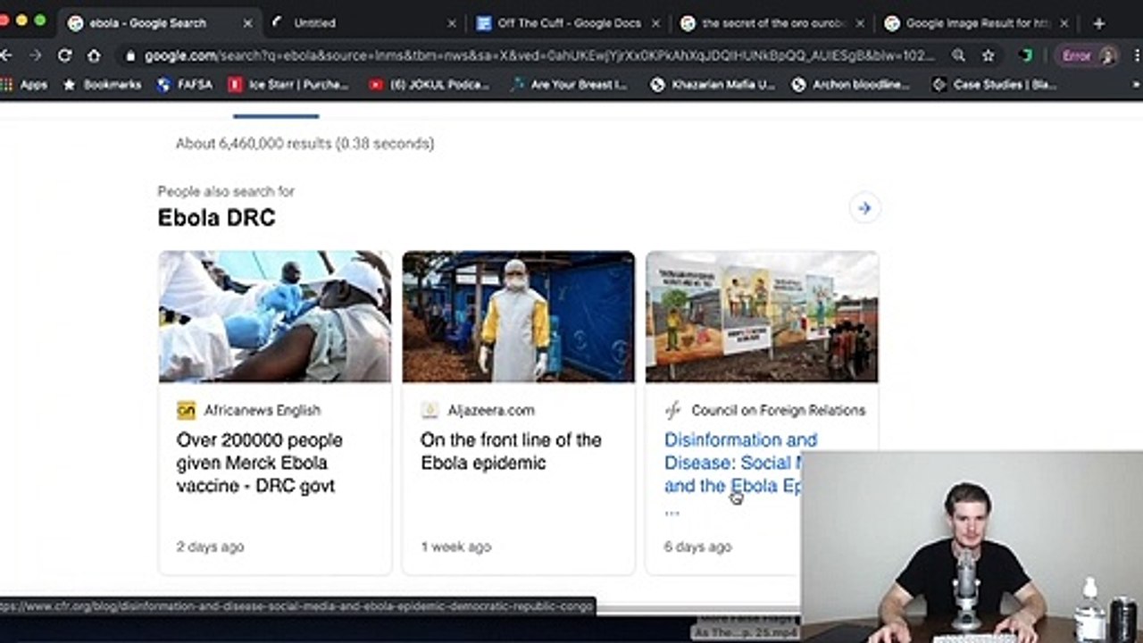Click the Africanews English source logo
This screenshot has height=643, width=1143.
(186, 411)
